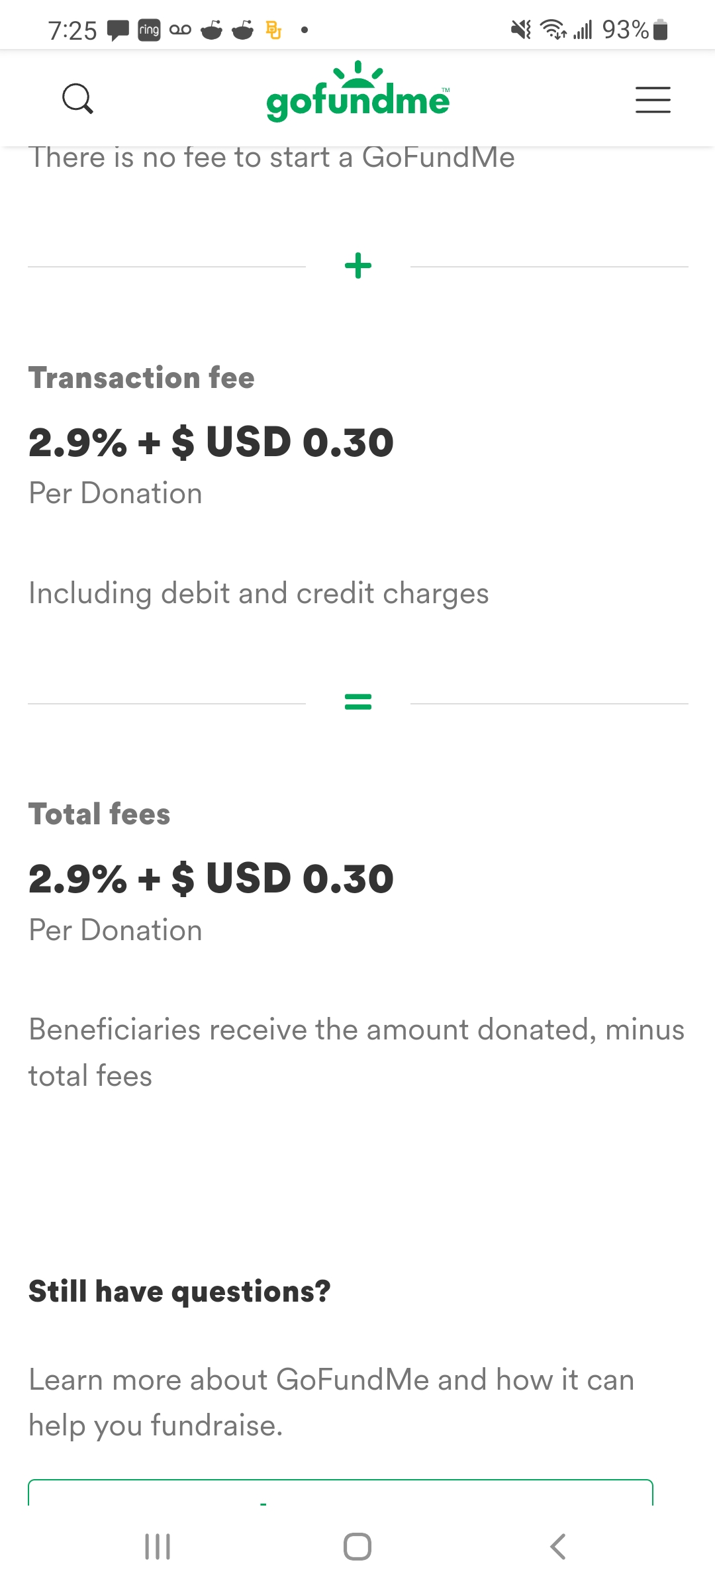The width and height of the screenshot is (715, 1589).
Task: Tap the outlined button below Learn more text
Action: (x=340, y=1493)
